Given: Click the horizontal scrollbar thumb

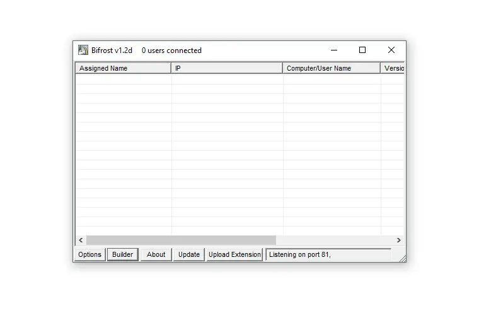Looking at the screenshot, I should pyautogui.click(x=181, y=240).
